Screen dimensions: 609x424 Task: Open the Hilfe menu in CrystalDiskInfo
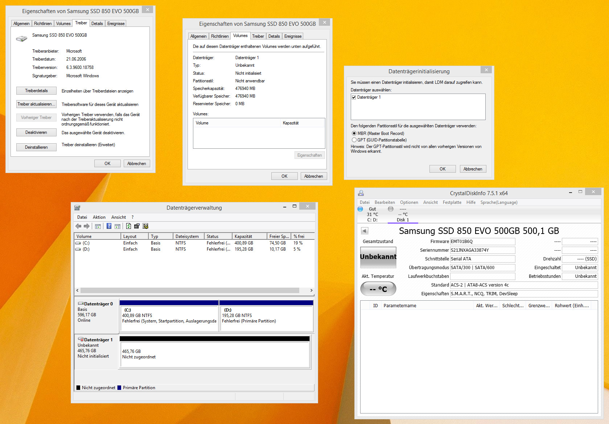[x=471, y=202]
